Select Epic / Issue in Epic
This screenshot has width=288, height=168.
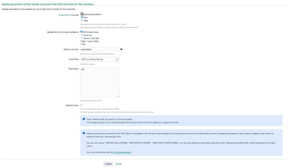tap(81, 40)
